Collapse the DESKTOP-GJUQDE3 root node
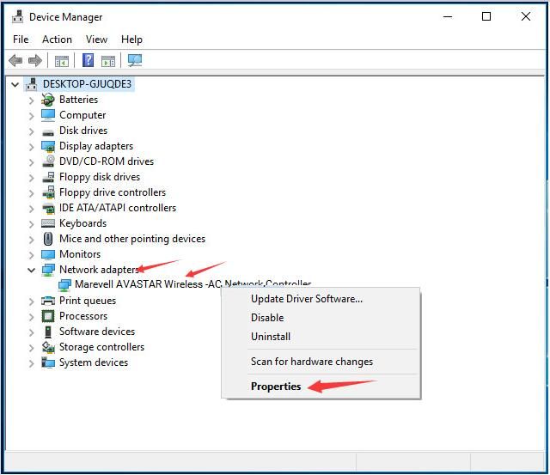The image size is (550, 475). coord(16,84)
